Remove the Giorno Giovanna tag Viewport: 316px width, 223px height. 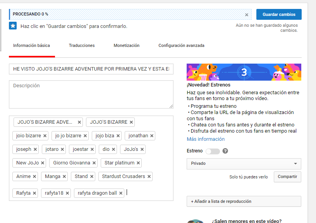94,163
